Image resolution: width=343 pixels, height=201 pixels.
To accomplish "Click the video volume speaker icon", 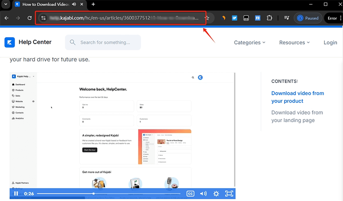I will 203,194.
